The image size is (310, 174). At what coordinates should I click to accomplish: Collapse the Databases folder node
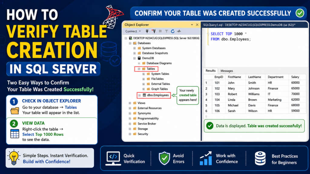[130, 43]
